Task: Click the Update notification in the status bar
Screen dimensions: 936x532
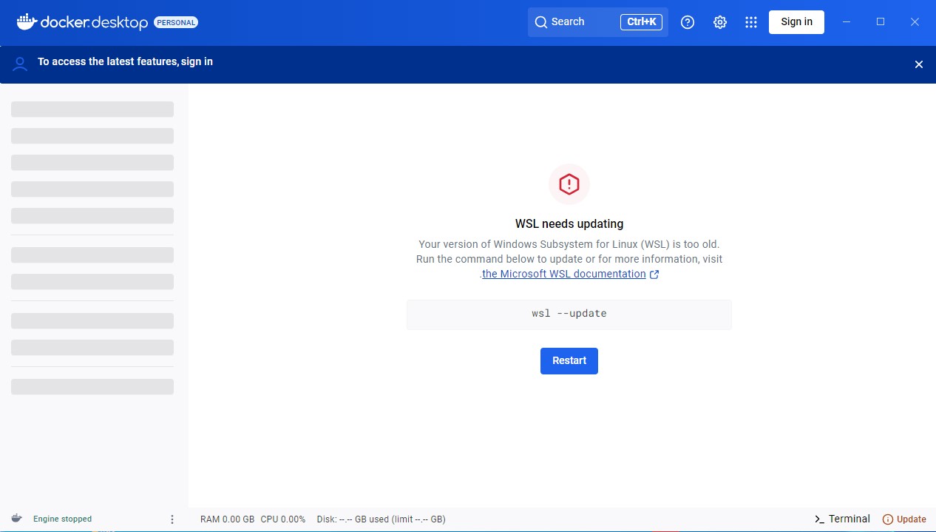Action: [904, 519]
